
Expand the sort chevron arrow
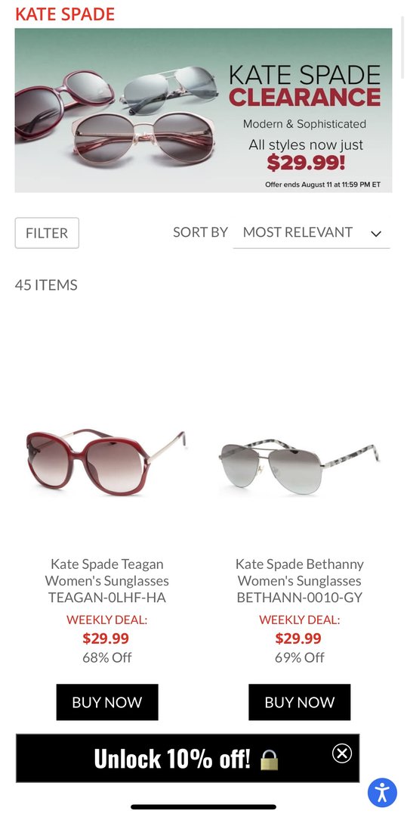coord(376,234)
